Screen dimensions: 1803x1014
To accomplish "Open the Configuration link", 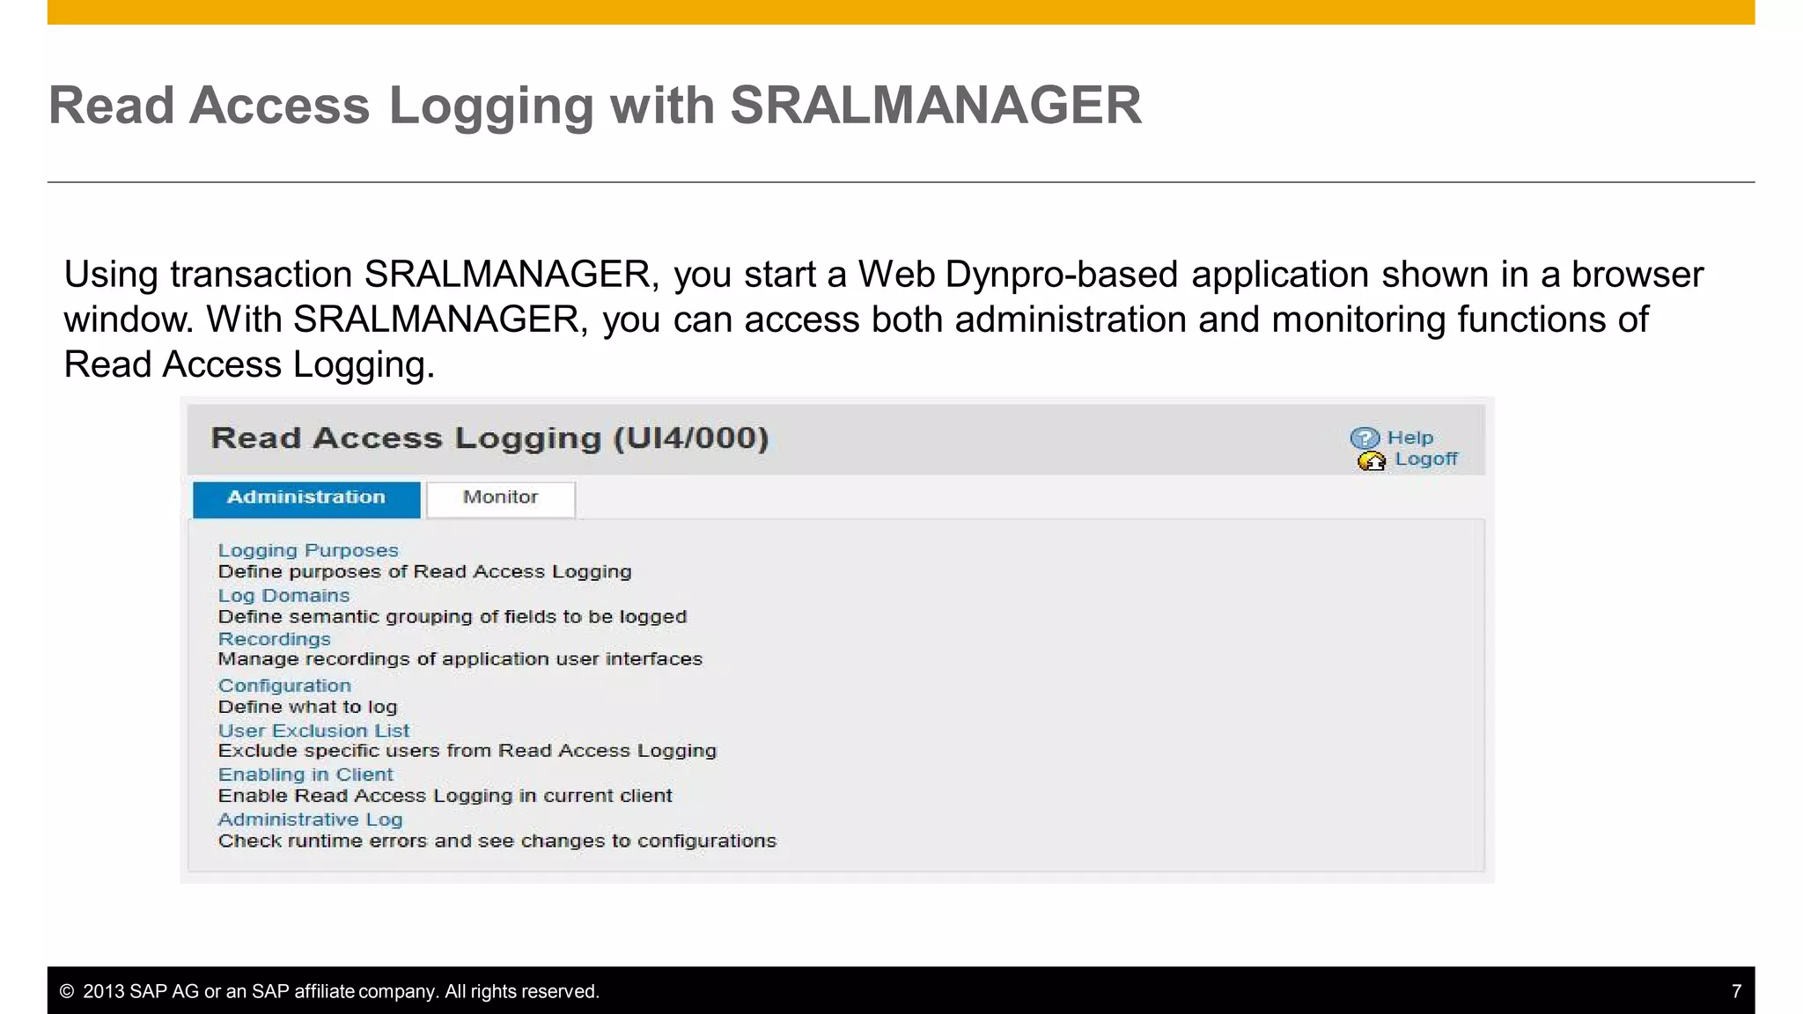I will [x=284, y=686].
